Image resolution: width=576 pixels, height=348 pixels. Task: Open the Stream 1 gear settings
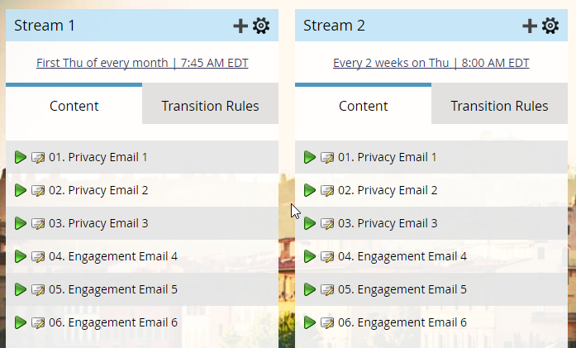pyautogui.click(x=261, y=26)
